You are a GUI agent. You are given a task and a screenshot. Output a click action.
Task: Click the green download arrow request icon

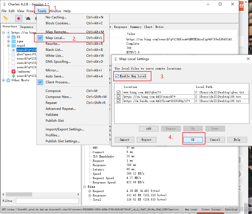pyautogui.click(x=13, y=76)
